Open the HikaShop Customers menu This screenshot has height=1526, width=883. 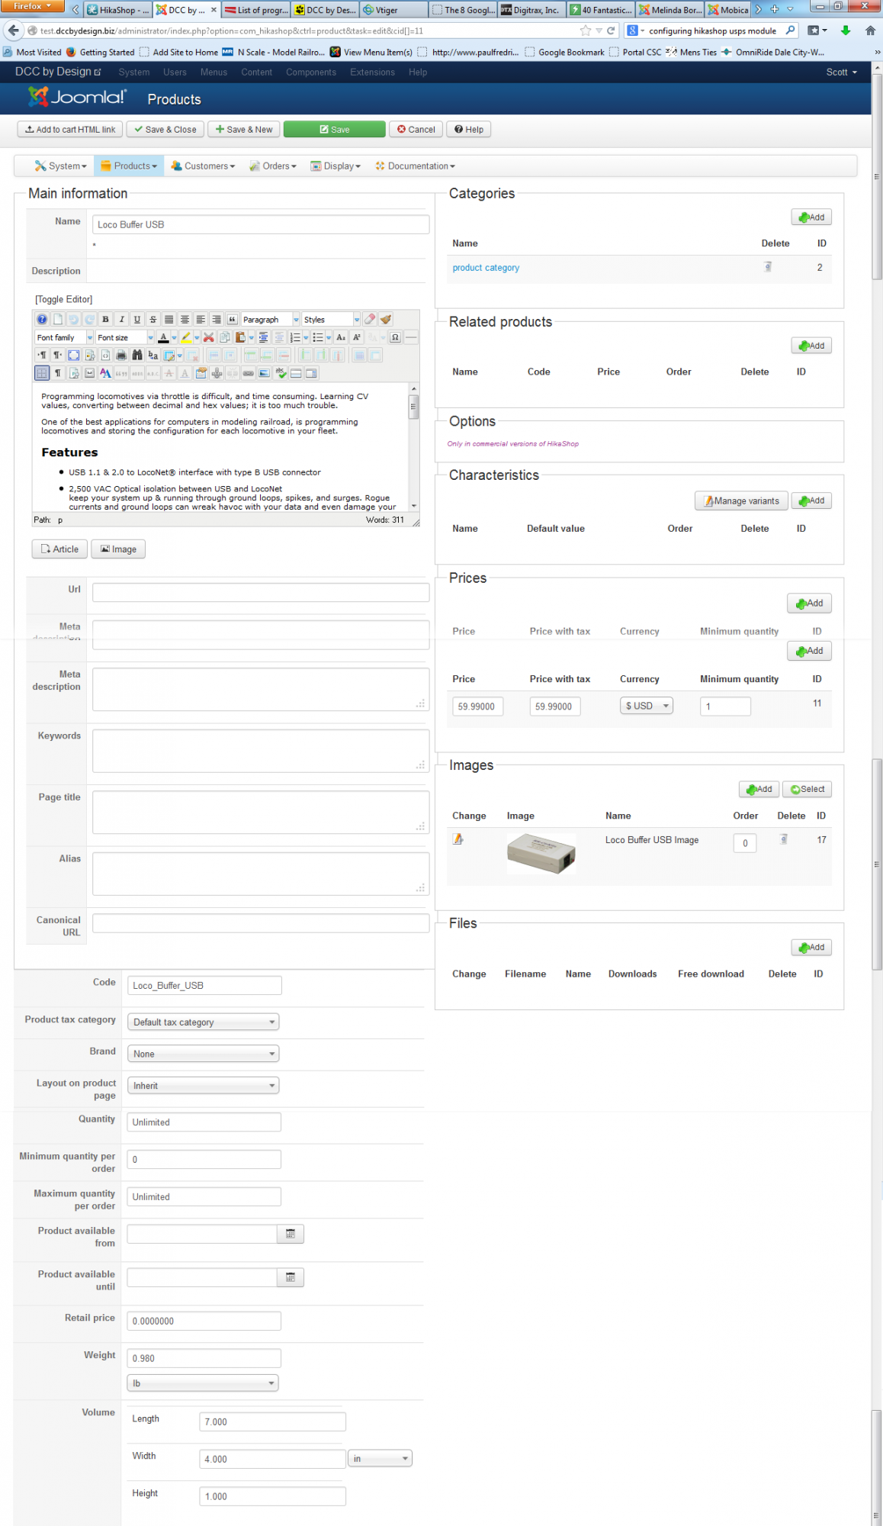point(203,166)
